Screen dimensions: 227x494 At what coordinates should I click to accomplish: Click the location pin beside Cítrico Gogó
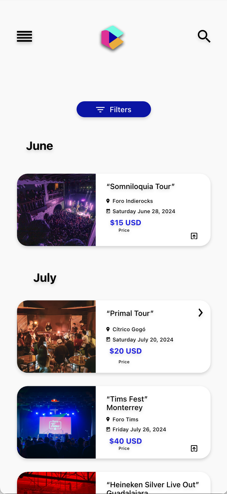108,329
